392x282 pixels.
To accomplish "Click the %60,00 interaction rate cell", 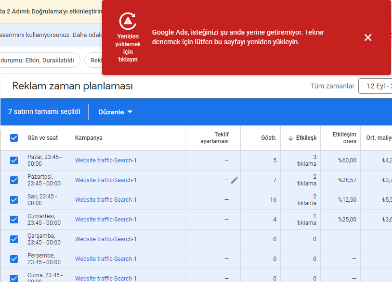I will tap(347, 160).
